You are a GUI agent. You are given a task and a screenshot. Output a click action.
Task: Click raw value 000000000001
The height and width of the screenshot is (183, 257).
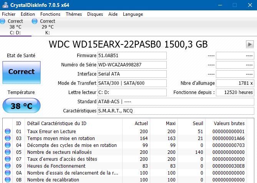229,132
